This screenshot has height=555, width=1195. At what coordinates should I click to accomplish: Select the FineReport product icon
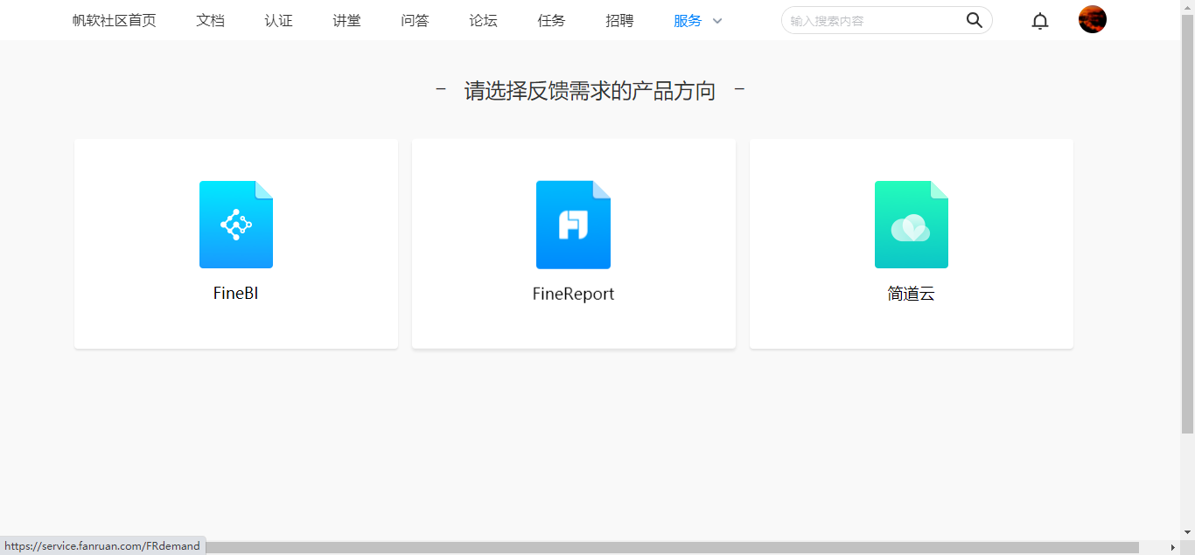point(573,225)
